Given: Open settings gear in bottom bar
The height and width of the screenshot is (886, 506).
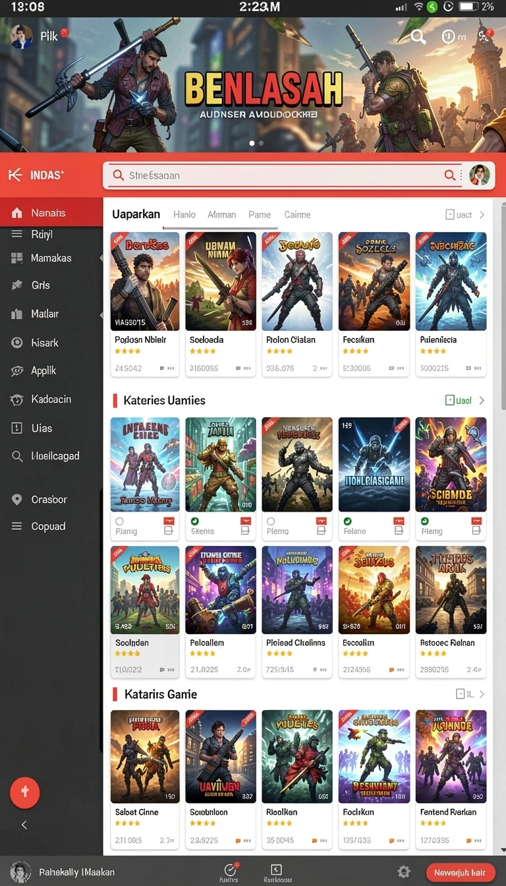Looking at the screenshot, I should [x=404, y=871].
